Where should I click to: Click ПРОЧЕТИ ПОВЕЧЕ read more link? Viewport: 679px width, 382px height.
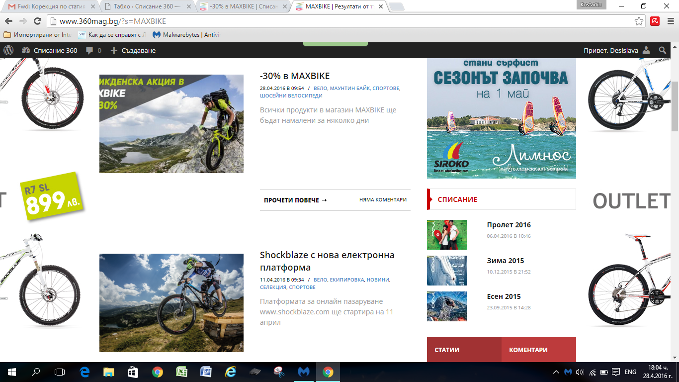click(x=296, y=200)
